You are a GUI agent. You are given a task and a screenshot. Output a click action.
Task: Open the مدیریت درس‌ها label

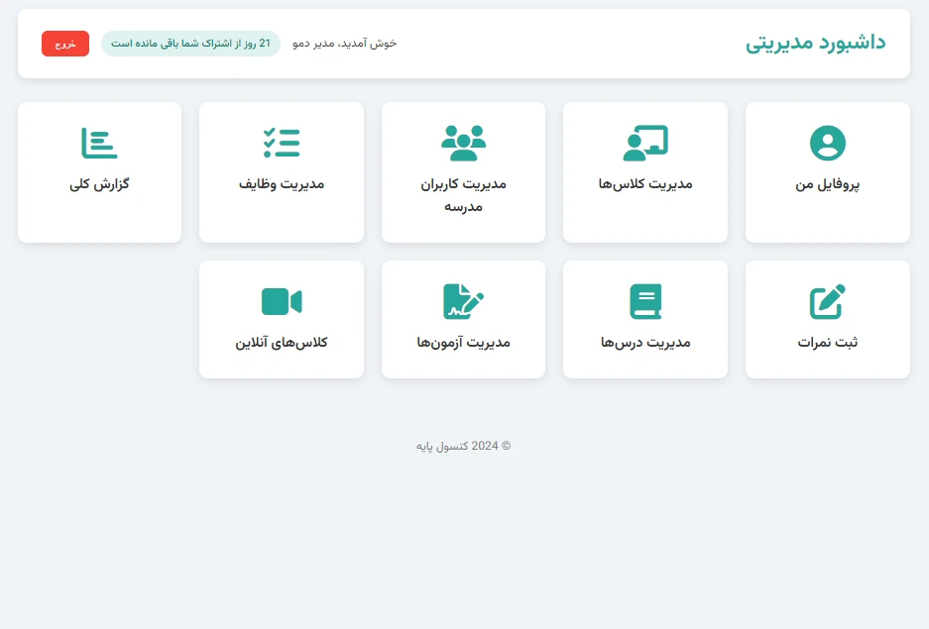pyautogui.click(x=645, y=343)
